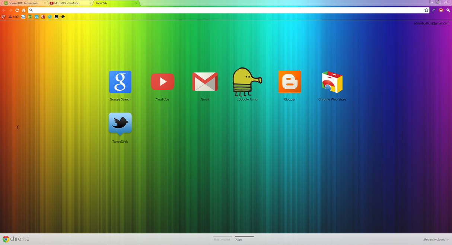Viewport: 452px width, 245px height.
Task: Open the Google Search app
Action: point(120,86)
